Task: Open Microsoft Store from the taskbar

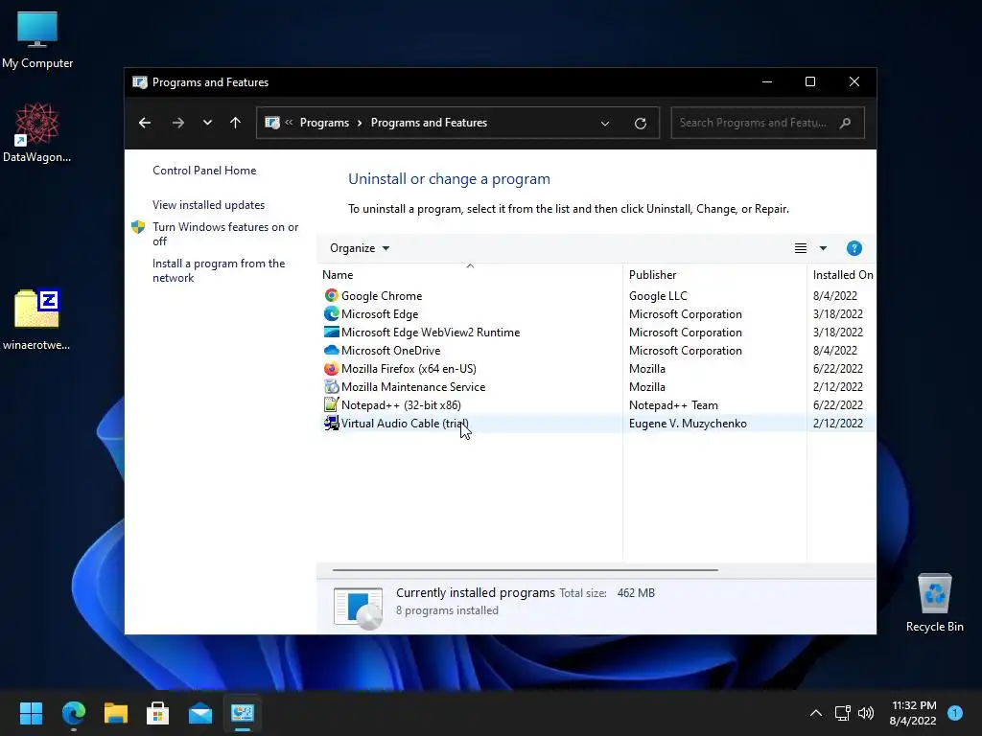Action: (158, 713)
